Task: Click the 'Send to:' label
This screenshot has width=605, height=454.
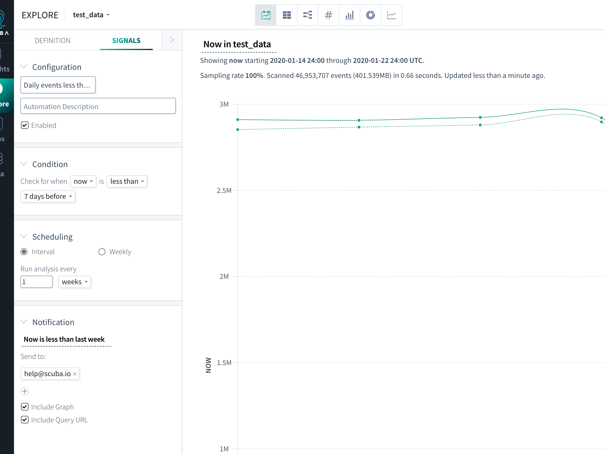Action: pos(33,356)
